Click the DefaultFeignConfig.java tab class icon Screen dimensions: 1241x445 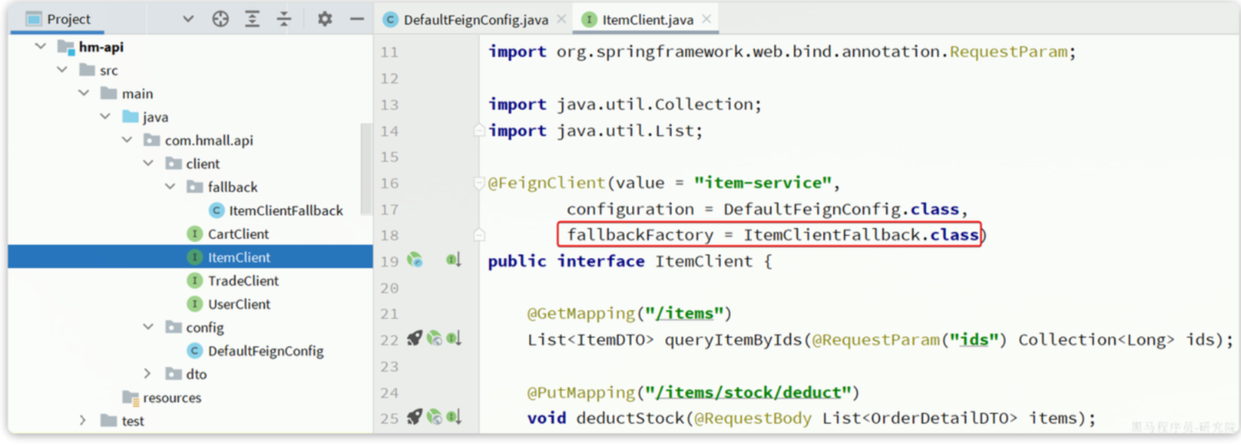click(x=390, y=20)
